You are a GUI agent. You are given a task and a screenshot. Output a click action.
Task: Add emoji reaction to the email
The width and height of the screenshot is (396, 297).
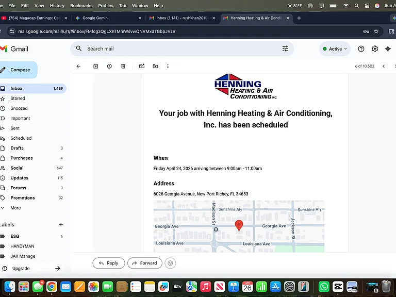click(x=170, y=263)
